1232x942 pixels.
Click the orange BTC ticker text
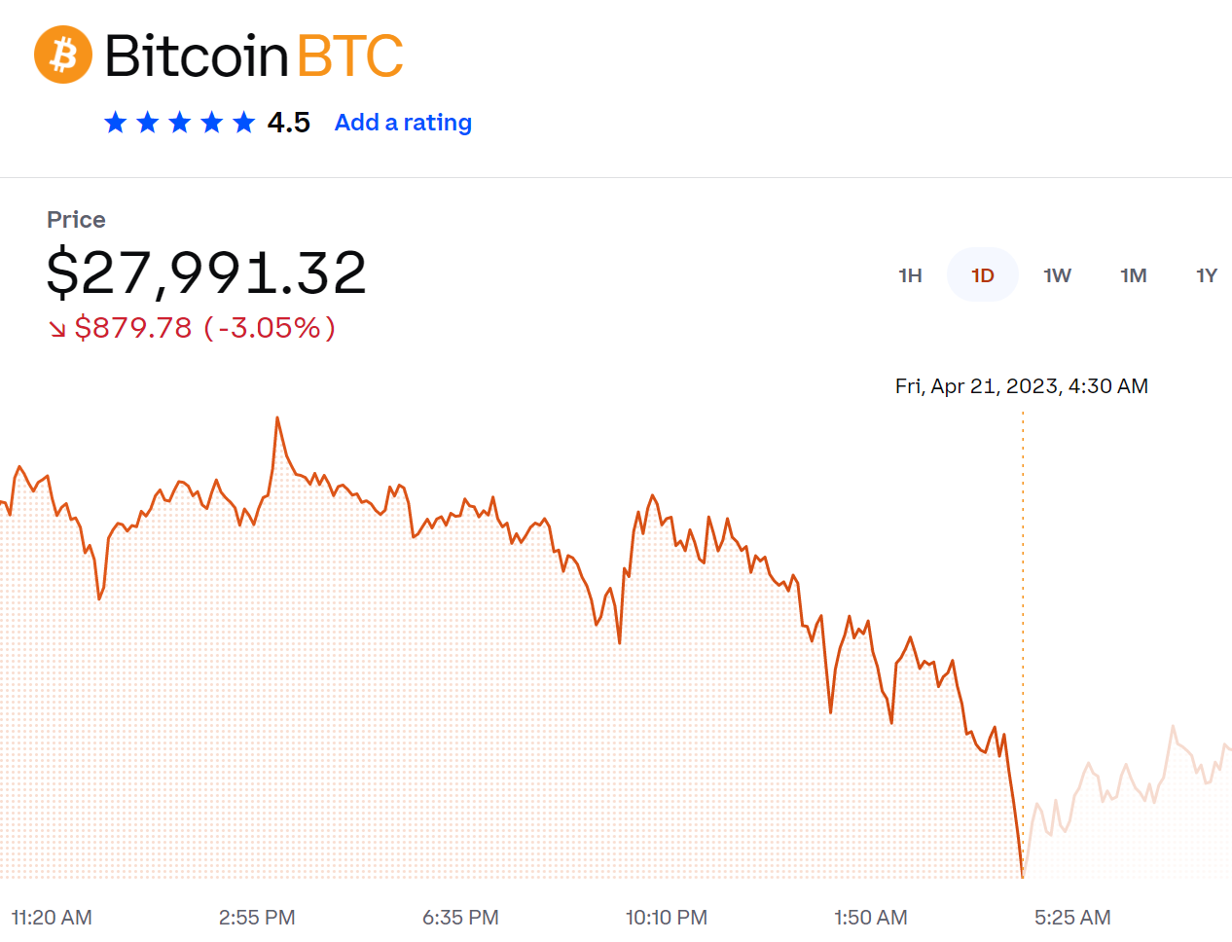349,55
